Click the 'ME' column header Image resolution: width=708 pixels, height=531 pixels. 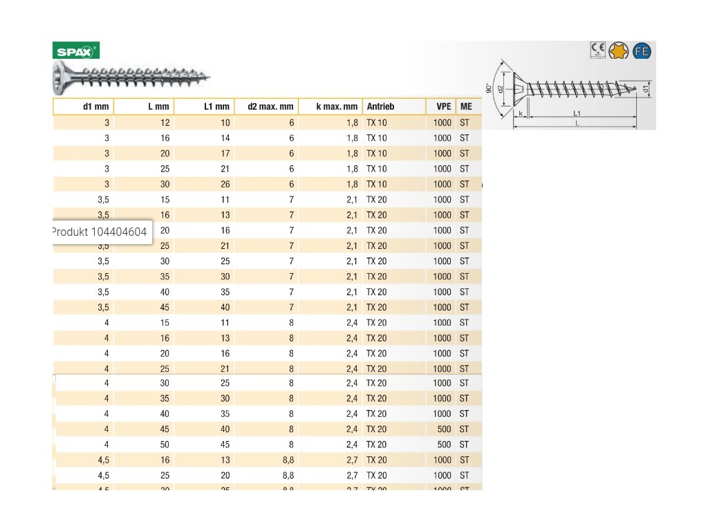tap(467, 106)
